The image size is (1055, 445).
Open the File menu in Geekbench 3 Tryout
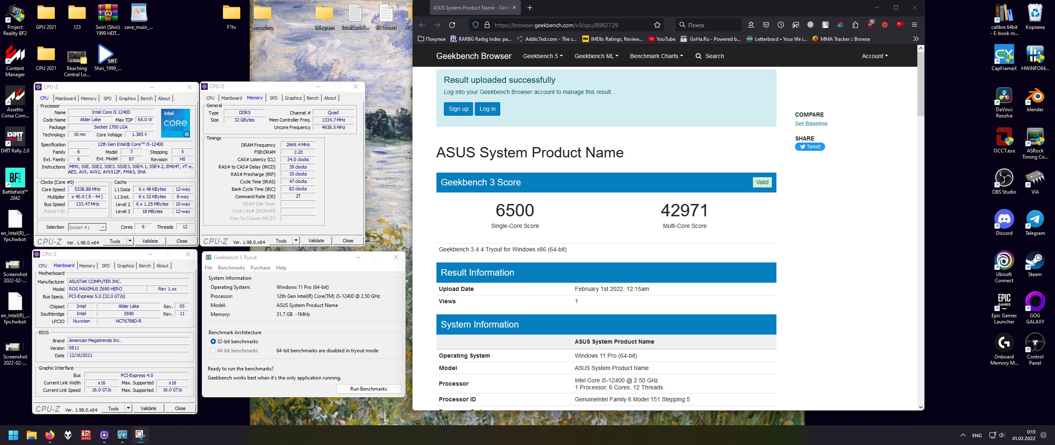tap(209, 268)
